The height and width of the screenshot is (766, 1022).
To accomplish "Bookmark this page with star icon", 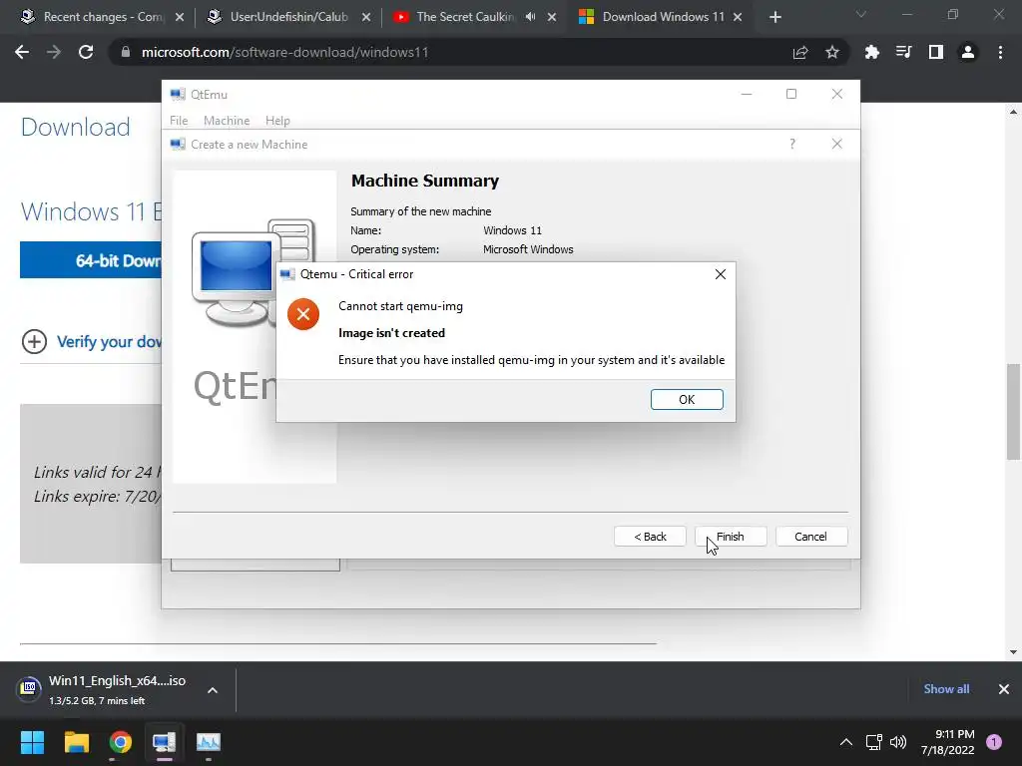I will pos(832,52).
